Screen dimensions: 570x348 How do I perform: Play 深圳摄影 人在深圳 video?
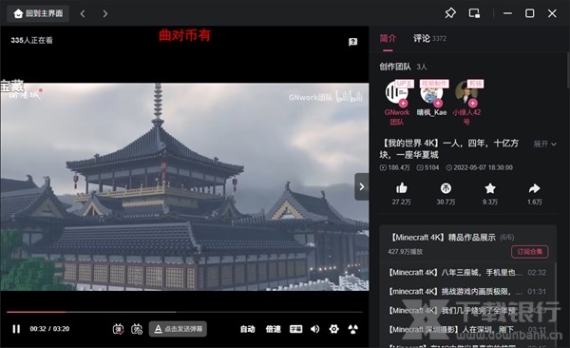point(467,329)
